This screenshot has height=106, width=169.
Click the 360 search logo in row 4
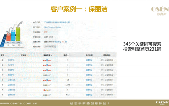[47, 75]
